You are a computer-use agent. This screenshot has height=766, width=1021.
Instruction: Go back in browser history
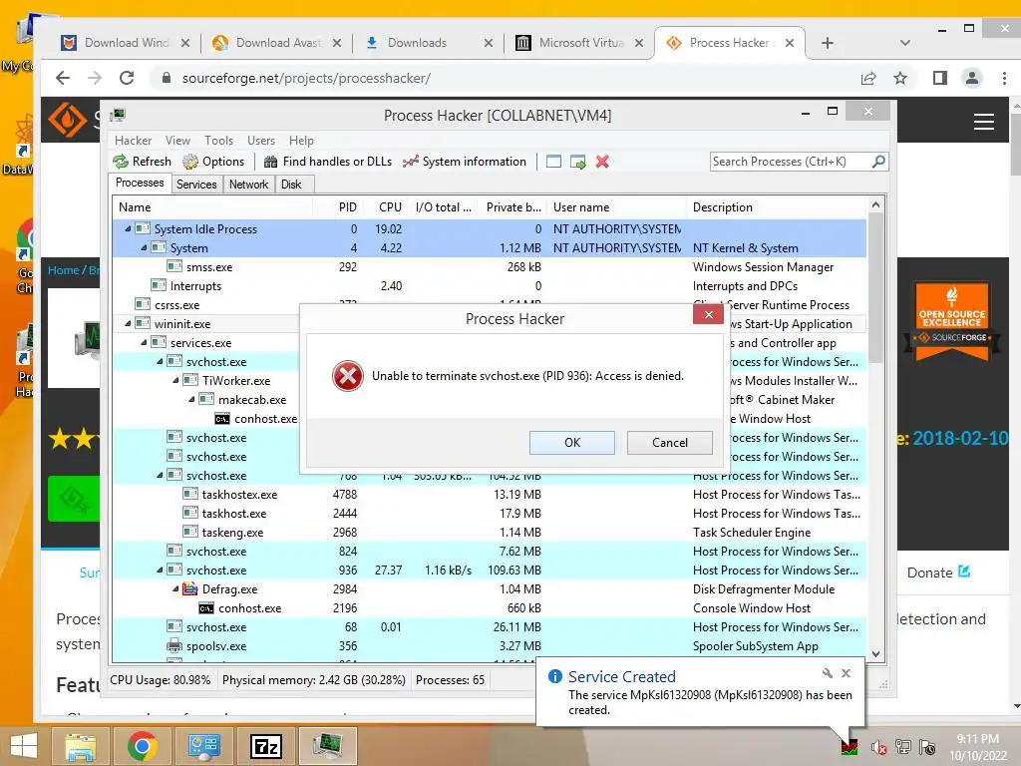(63, 78)
